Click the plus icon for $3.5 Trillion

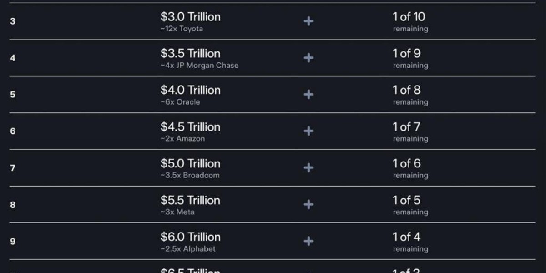tap(308, 58)
